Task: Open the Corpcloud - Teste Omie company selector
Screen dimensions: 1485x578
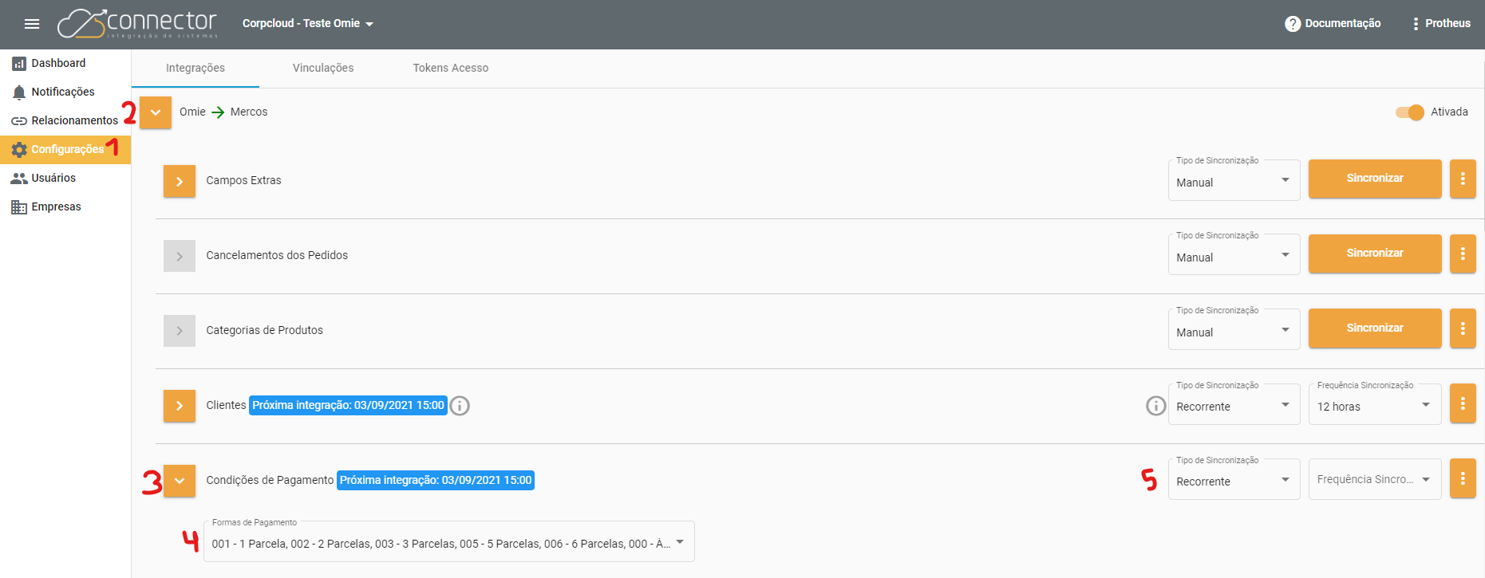Action: 308,24
